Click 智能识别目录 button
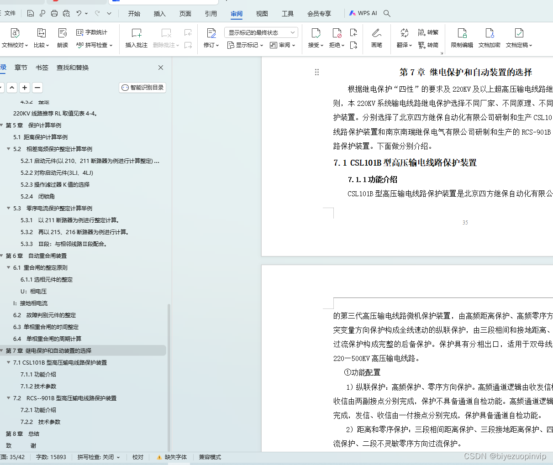Screen dimensions: 553x465 (x=142, y=88)
